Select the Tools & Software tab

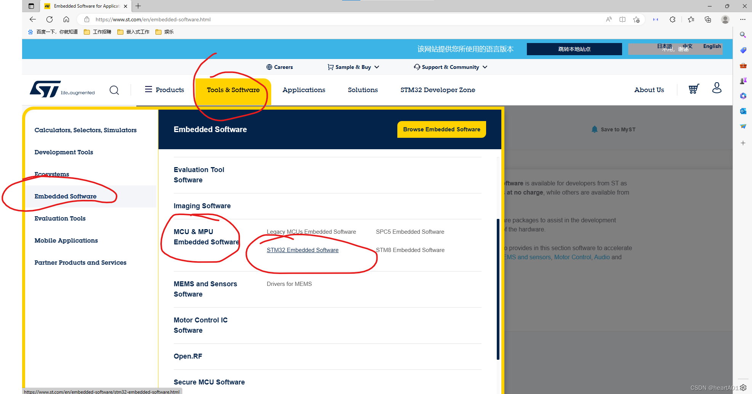click(x=233, y=90)
